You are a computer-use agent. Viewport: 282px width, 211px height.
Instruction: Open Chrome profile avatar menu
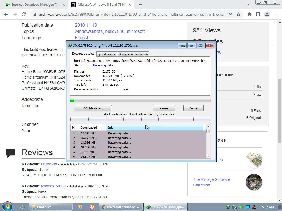point(267,14)
